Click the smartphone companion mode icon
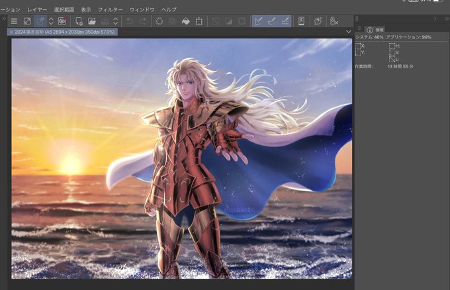 [301, 21]
